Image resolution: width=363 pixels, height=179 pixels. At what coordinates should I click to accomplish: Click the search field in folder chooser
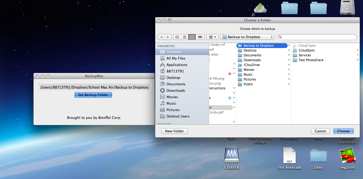coord(317,37)
